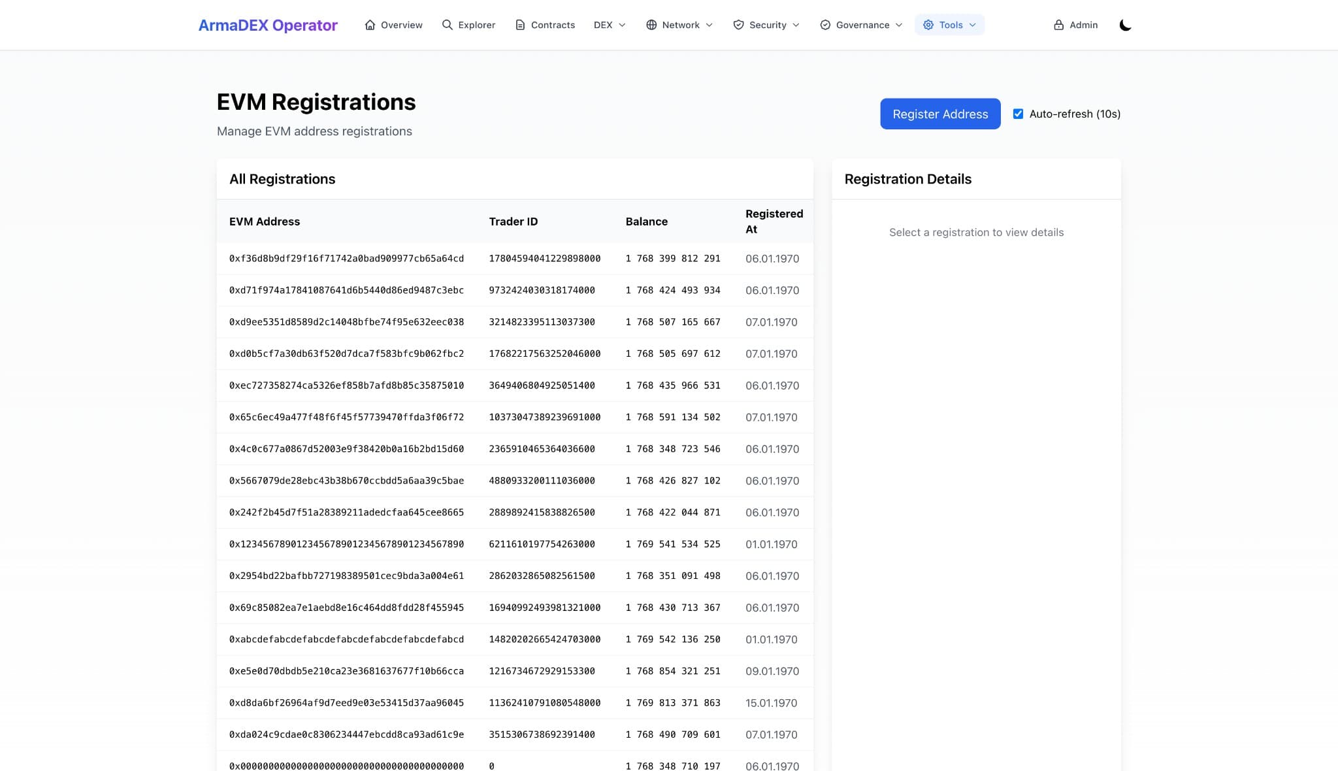Click the Tools gear icon

click(928, 25)
